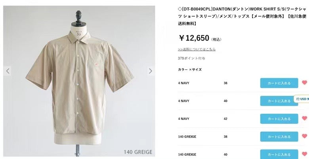309x159 pixels.
Task: Click the 379 points awarded text
Action: pyautogui.click(x=191, y=58)
